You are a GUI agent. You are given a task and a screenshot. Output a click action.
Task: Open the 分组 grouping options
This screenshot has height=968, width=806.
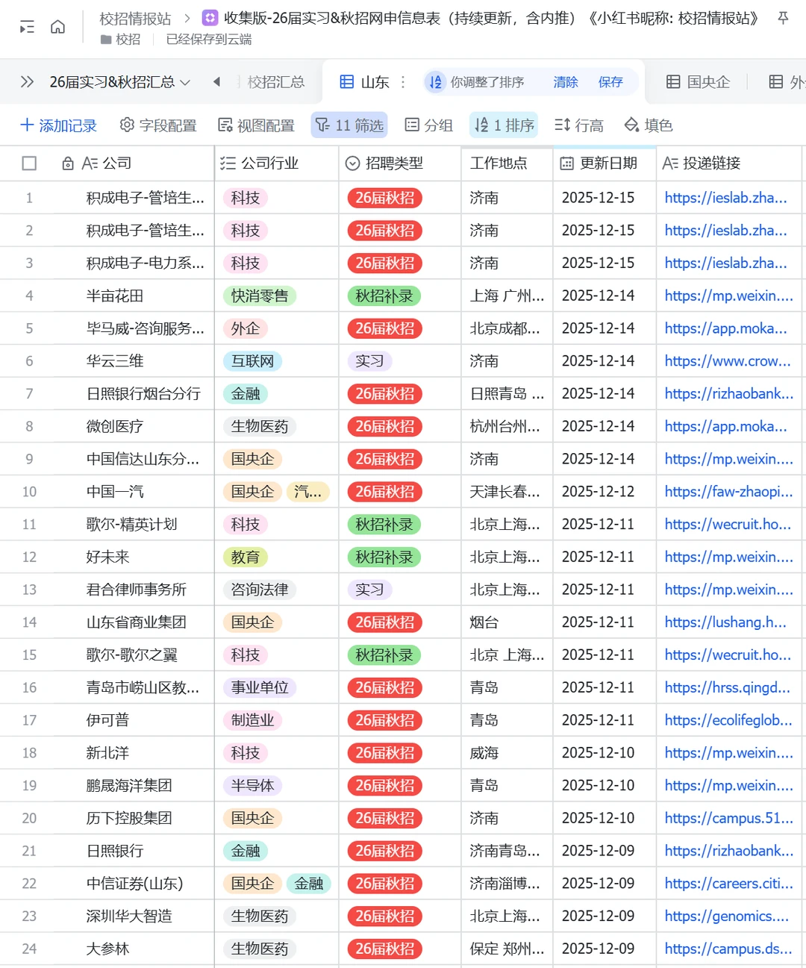pos(429,125)
